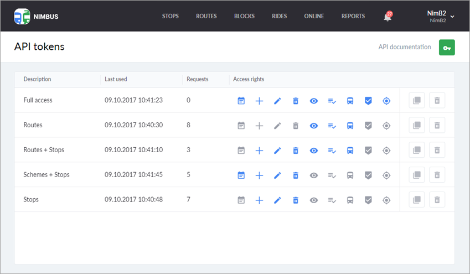Copy the Stops token
470x274 pixels.
tap(417, 200)
